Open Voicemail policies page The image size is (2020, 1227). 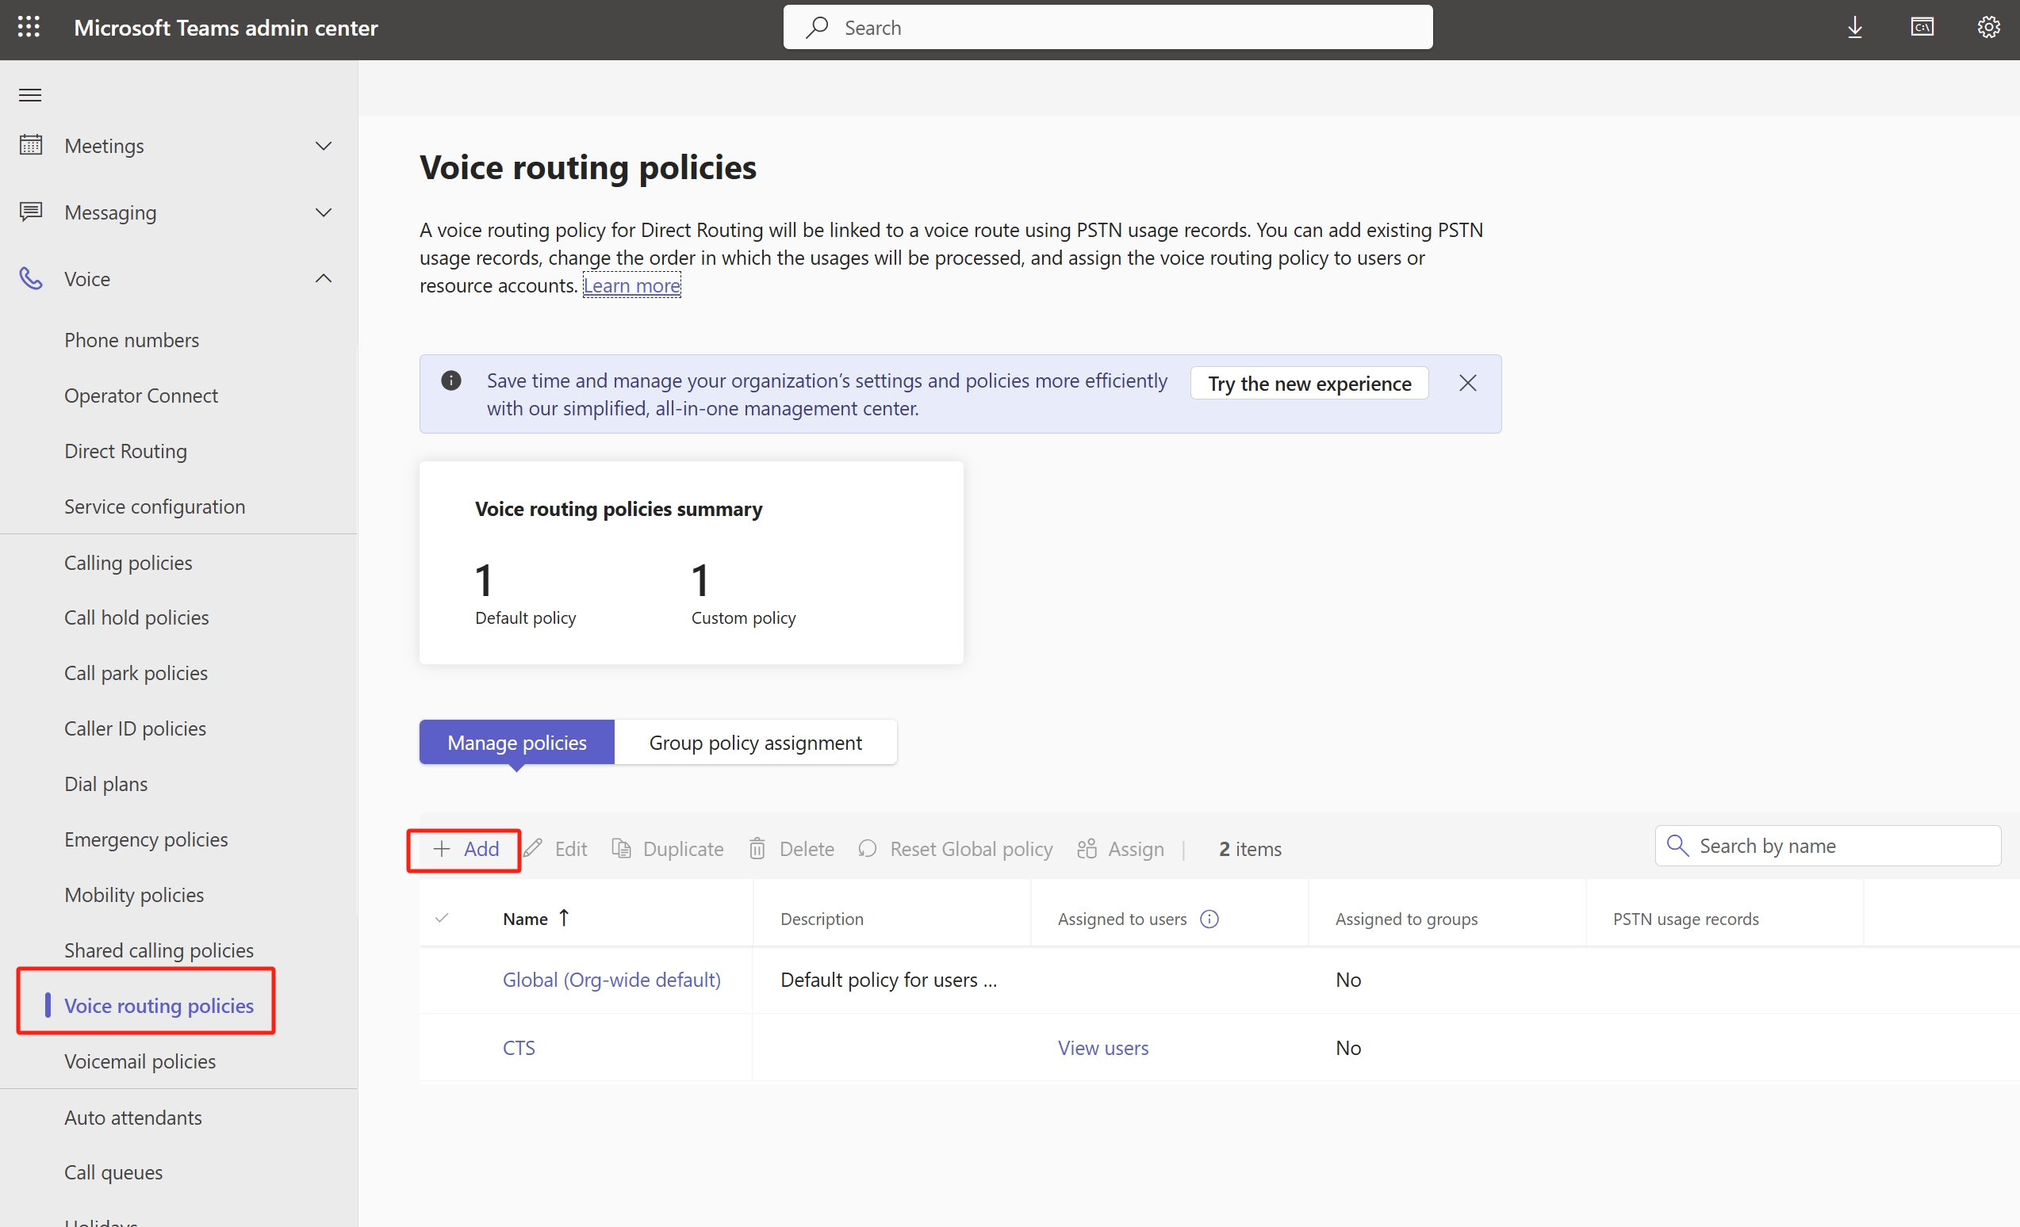point(140,1061)
